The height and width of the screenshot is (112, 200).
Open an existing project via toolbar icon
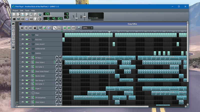pyautogui.click(x=22, y=14)
